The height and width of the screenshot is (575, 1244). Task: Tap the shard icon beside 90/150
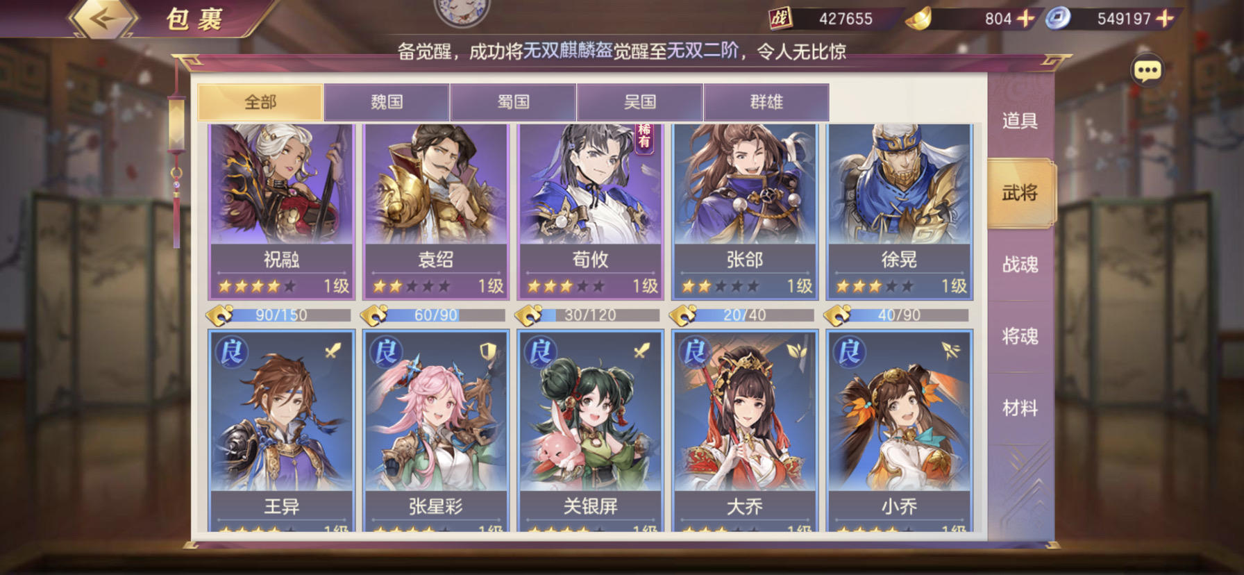coord(220,316)
